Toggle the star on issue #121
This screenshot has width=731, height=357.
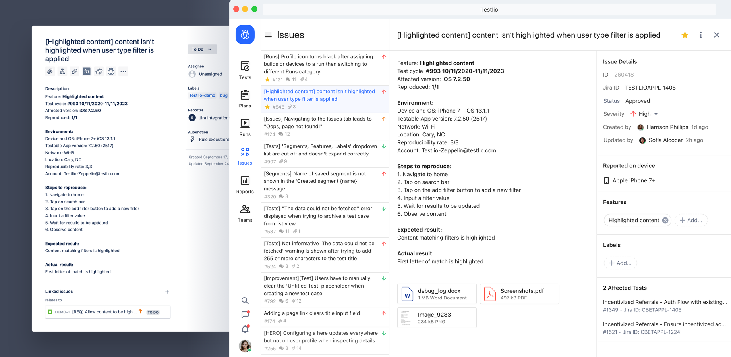click(267, 80)
